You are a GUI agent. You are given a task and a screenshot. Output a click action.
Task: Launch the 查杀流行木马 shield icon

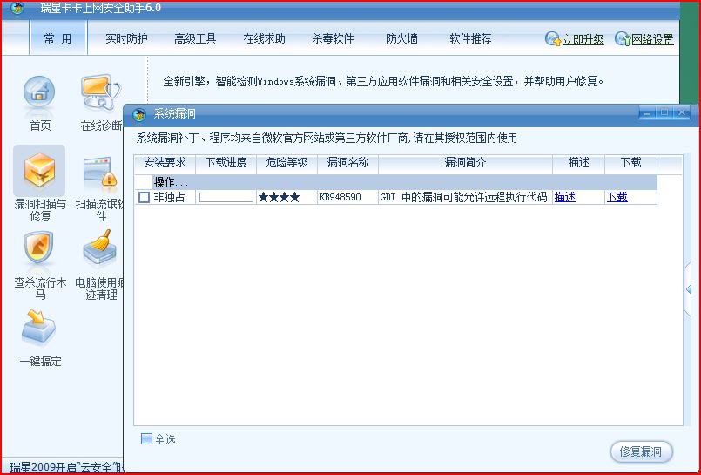tap(39, 248)
